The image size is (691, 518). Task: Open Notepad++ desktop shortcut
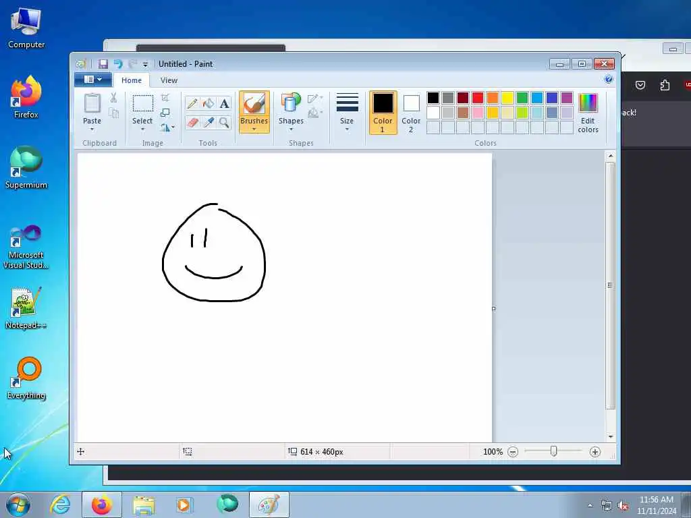pos(26,308)
